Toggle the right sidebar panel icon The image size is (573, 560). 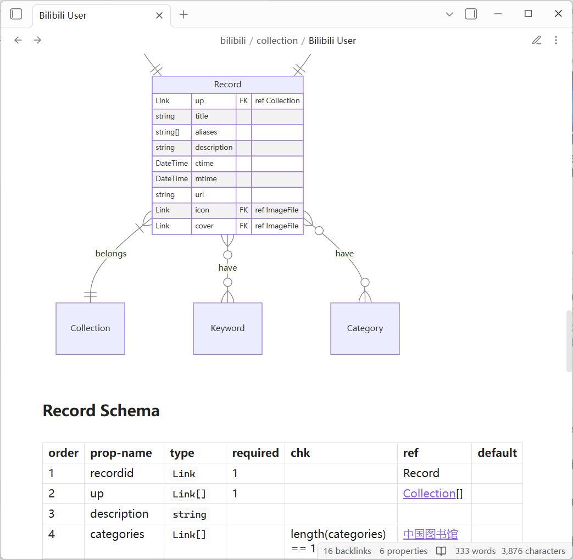(x=471, y=14)
